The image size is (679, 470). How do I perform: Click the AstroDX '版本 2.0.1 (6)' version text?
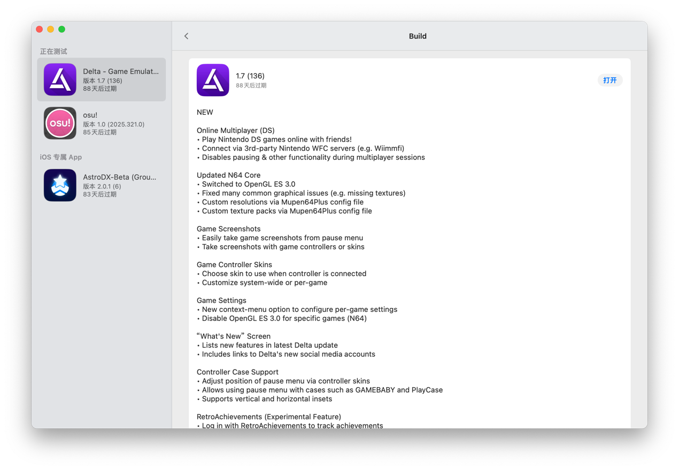(102, 186)
